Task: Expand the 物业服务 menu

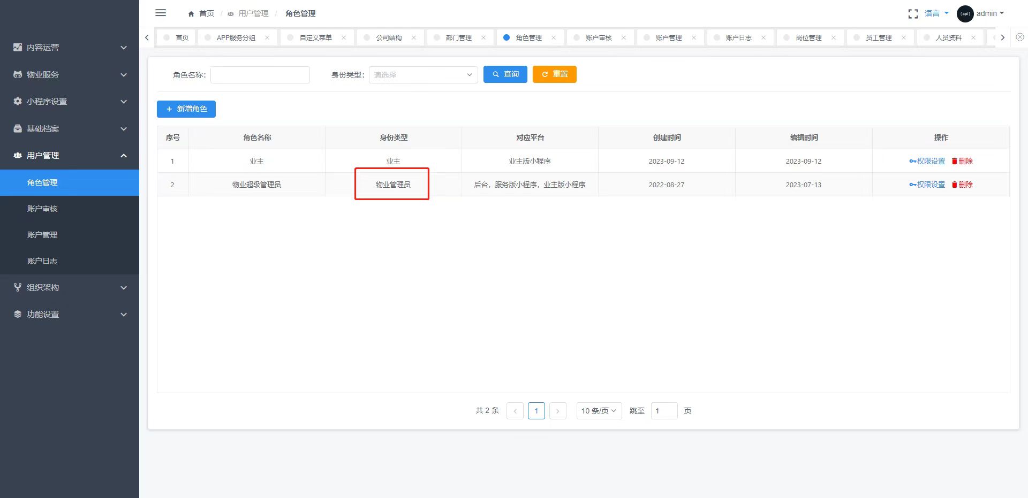Action: [124, 74]
